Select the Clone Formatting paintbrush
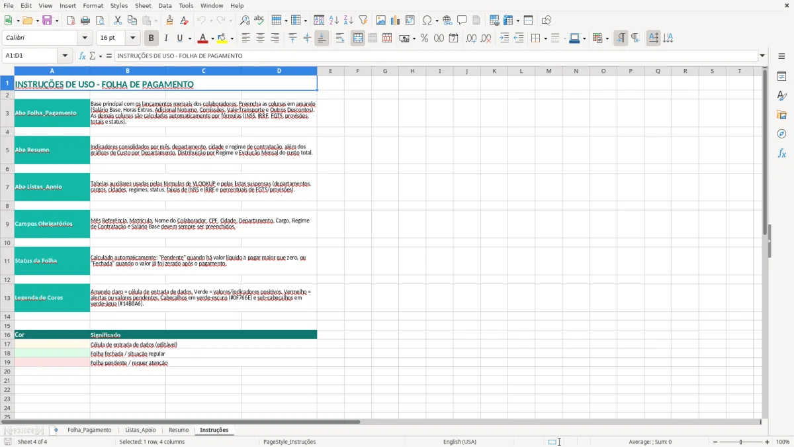 (169, 21)
